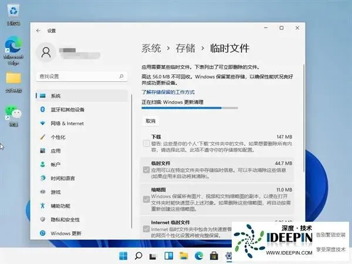Click the apps icon next to 应用
Screen dimensions: 352x264
[43, 151]
